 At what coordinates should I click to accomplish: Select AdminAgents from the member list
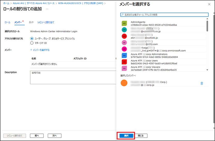point(163,23)
